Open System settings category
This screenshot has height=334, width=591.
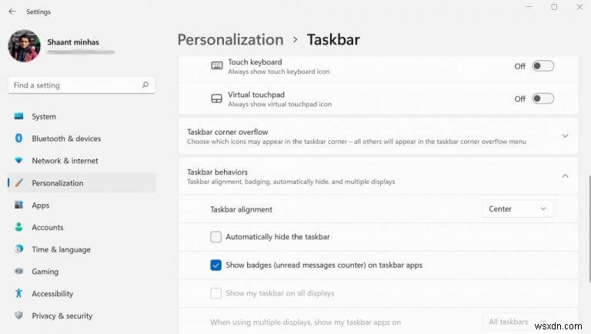point(82,116)
